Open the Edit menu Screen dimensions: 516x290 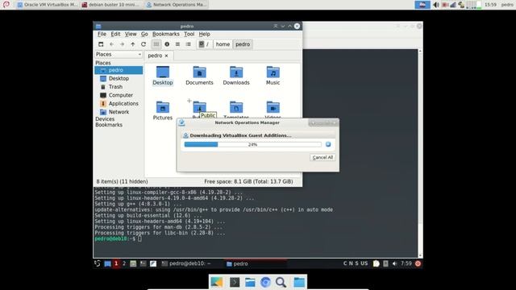tap(115, 34)
